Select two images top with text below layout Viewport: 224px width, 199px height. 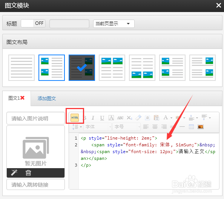click(x=112, y=68)
